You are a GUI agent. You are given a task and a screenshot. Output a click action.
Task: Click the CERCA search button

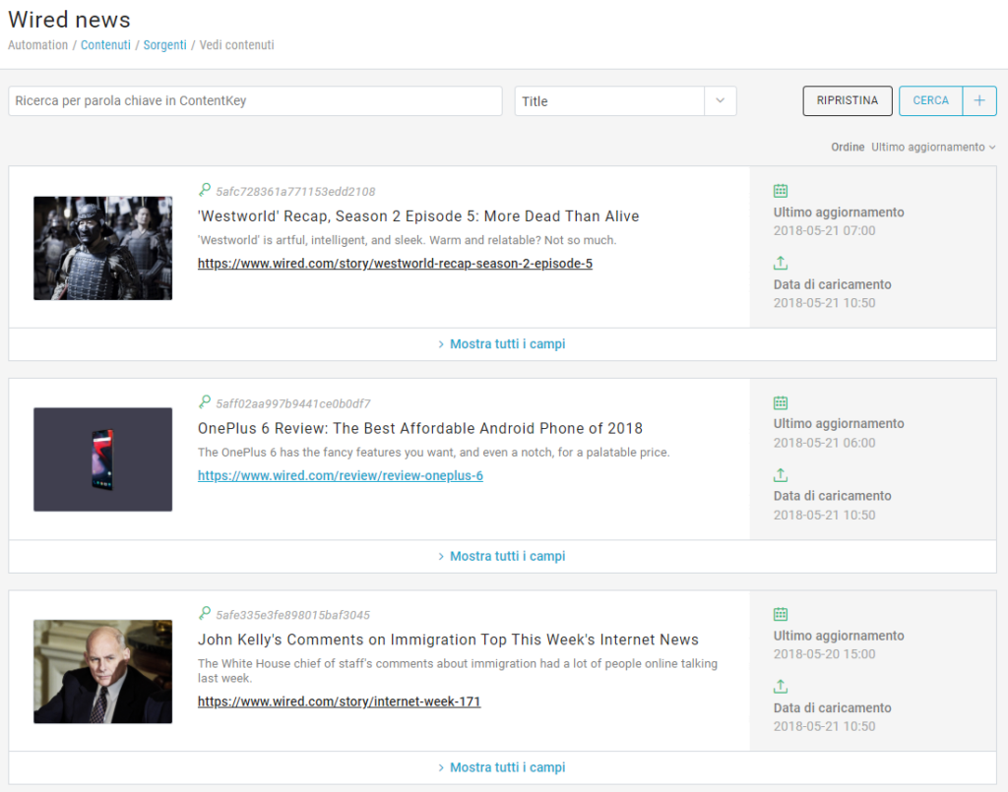click(x=931, y=101)
